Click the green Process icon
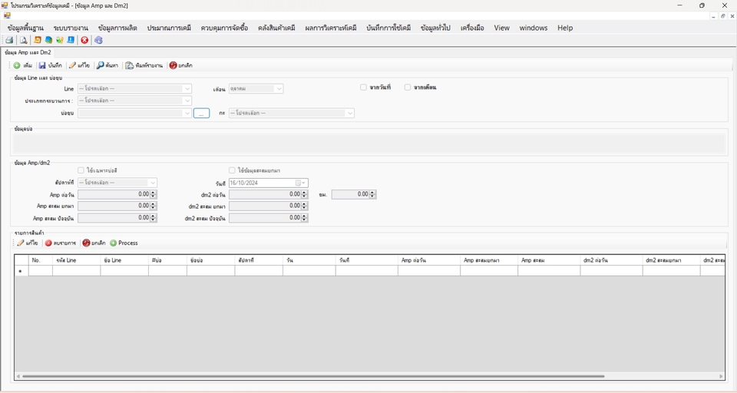The width and height of the screenshot is (737, 393). click(x=114, y=243)
